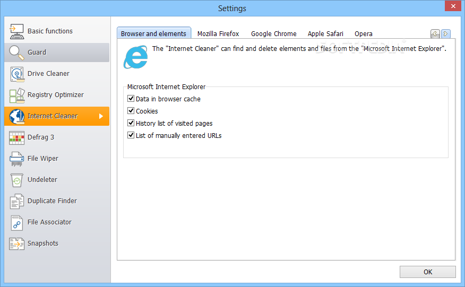Open the Drive Cleaner settings label
Image resolution: width=465 pixels, height=287 pixels.
48,74
